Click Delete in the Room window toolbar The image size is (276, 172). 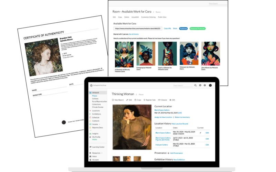pyautogui.click(x=127, y=17)
